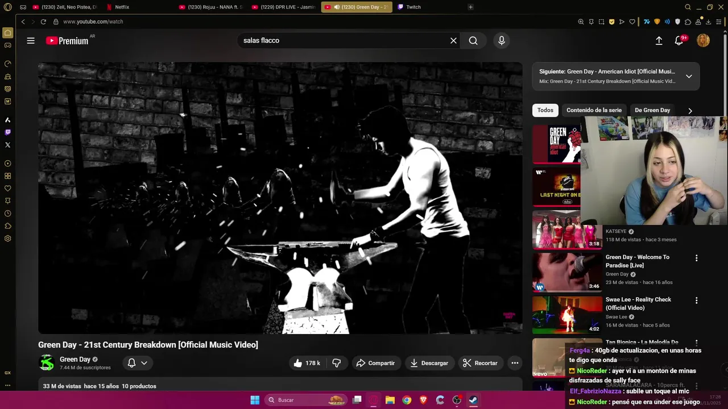Open the sidebar player icon
Screen dimensions: 728x409
[x=7, y=164]
